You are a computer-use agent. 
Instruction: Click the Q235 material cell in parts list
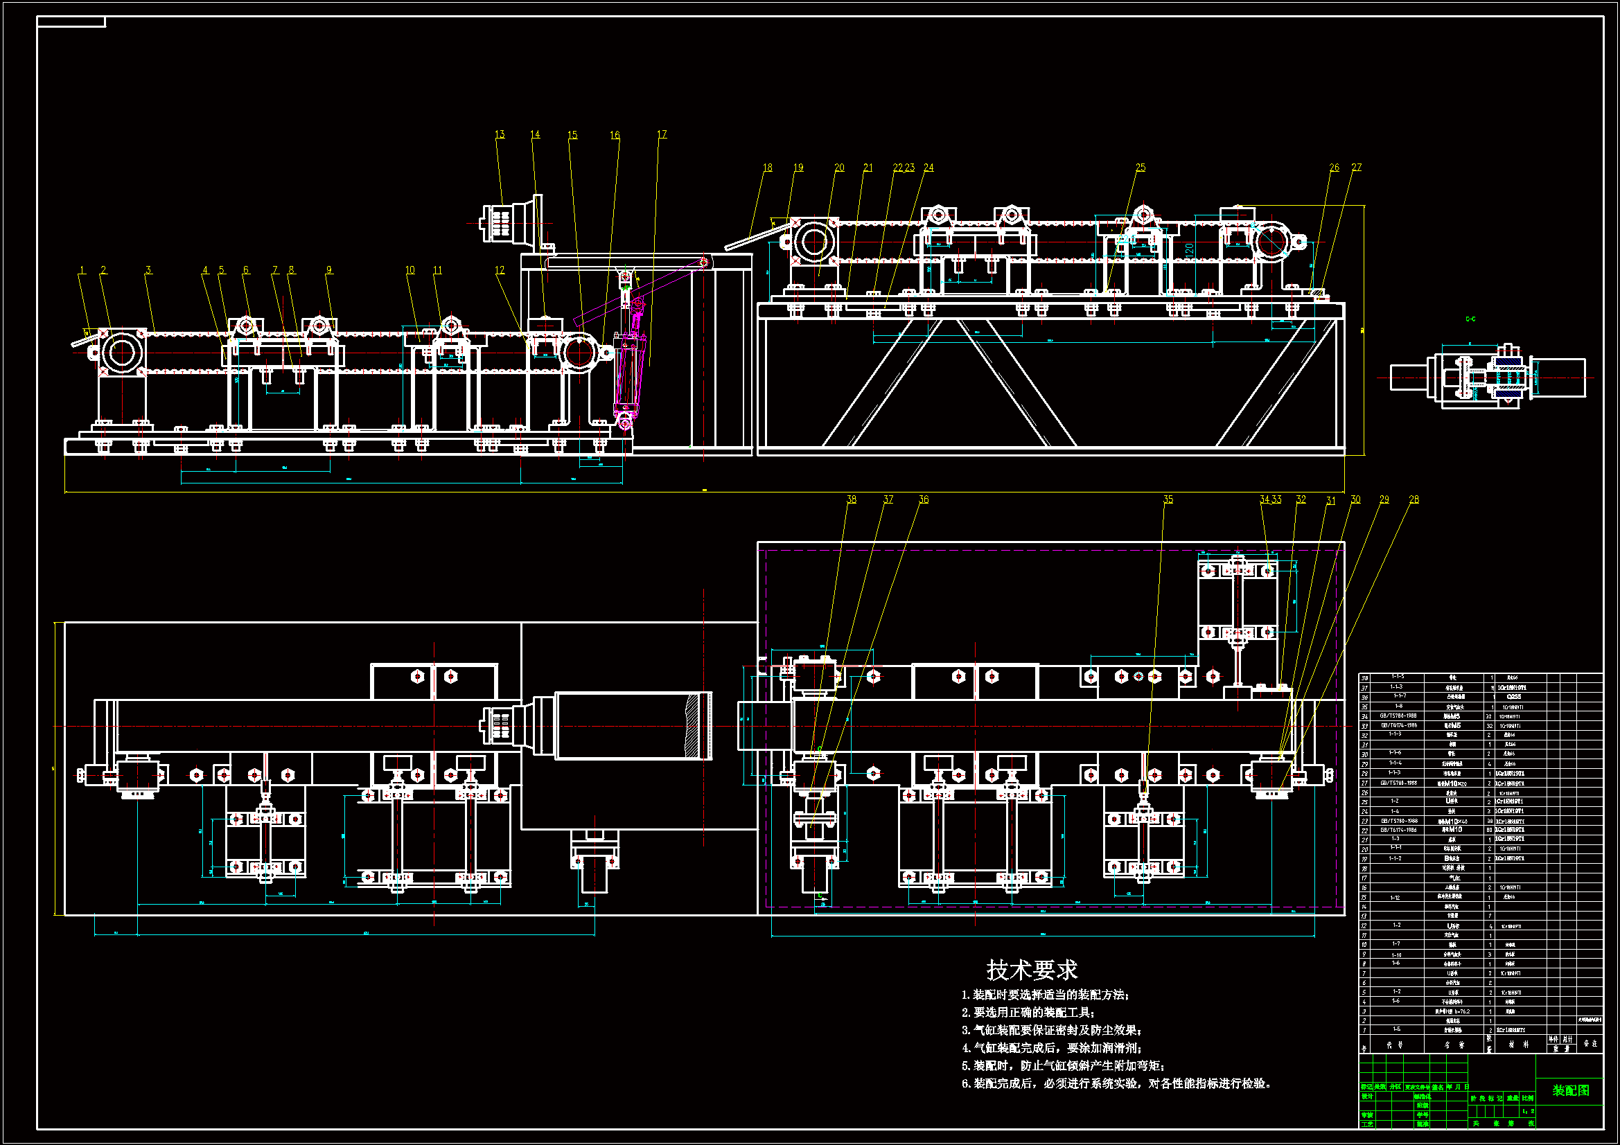[1513, 697]
